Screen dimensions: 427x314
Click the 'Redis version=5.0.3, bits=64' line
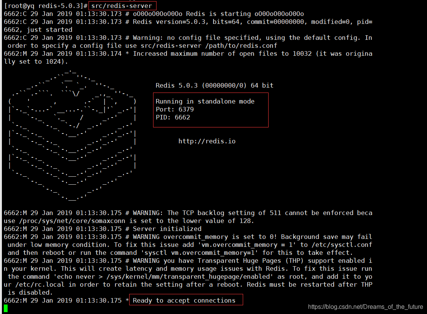coord(188,22)
